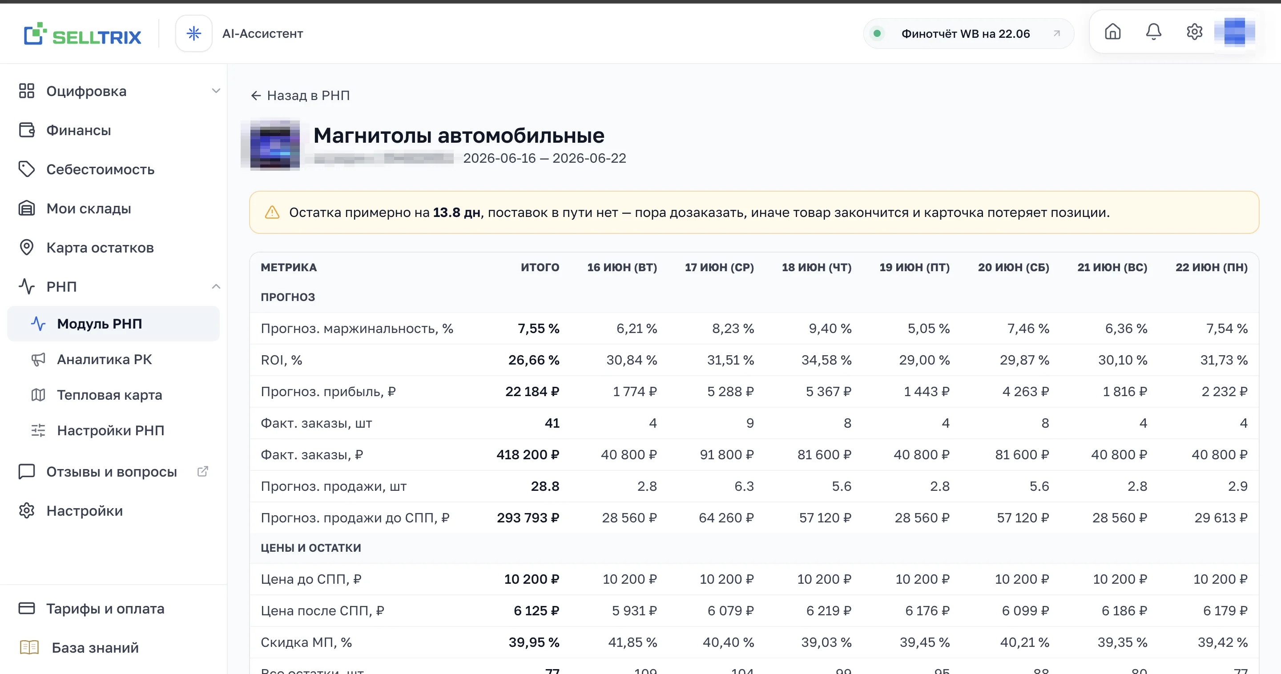Click the Тепловая карта map icon
The image size is (1281, 674).
coord(38,395)
